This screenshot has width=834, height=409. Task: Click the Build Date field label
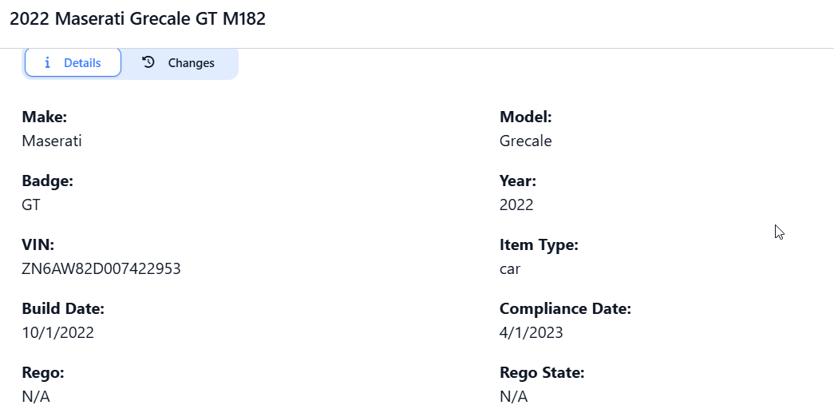tap(63, 308)
